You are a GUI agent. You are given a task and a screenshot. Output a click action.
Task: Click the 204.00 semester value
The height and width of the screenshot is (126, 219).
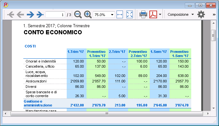pos(162,76)
